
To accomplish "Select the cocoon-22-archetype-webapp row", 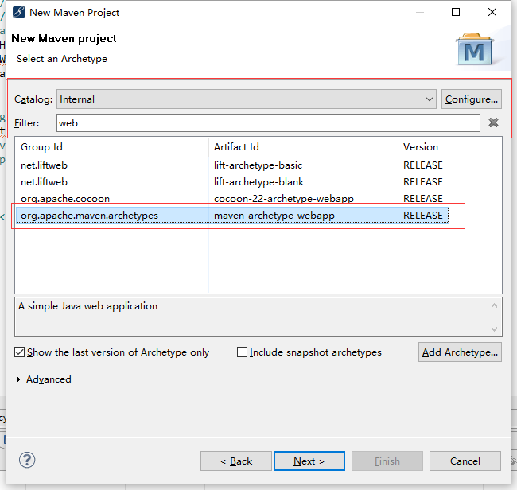I will click(232, 199).
